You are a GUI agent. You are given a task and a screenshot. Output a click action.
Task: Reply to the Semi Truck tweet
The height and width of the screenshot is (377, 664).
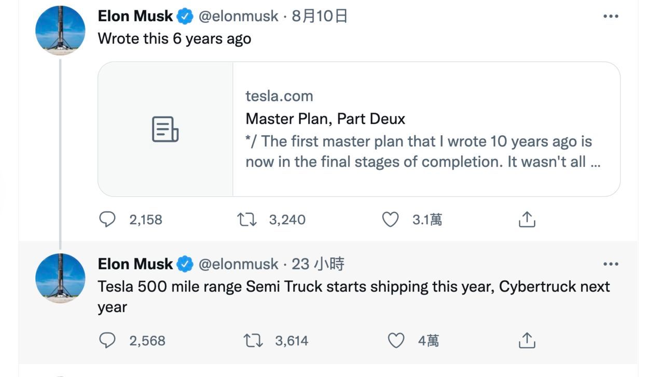(x=107, y=340)
